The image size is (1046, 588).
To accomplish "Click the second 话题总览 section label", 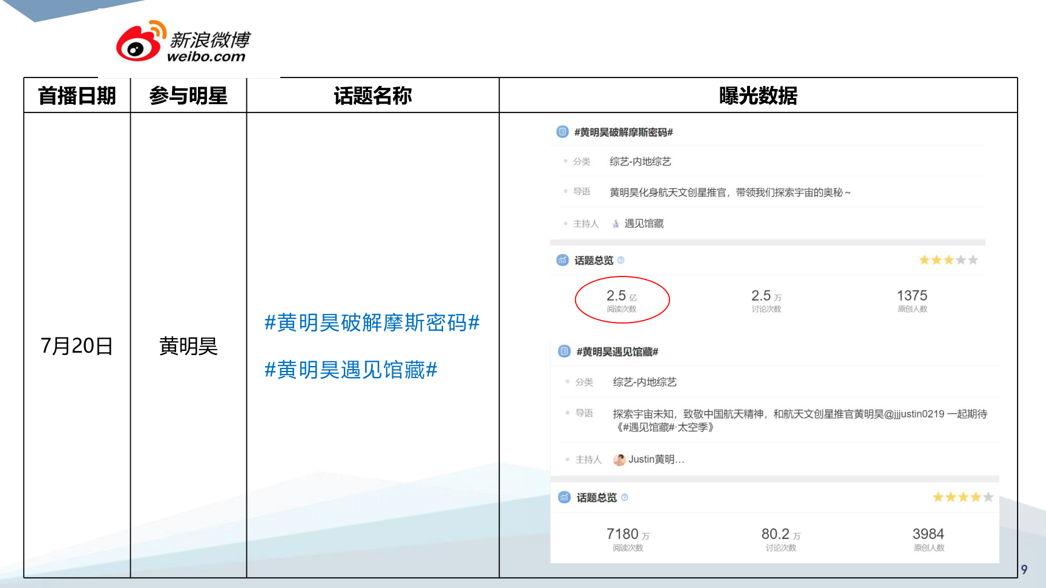I will click(597, 497).
